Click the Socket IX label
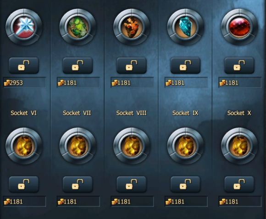This screenshot has width=266, height=219. point(185,113)
